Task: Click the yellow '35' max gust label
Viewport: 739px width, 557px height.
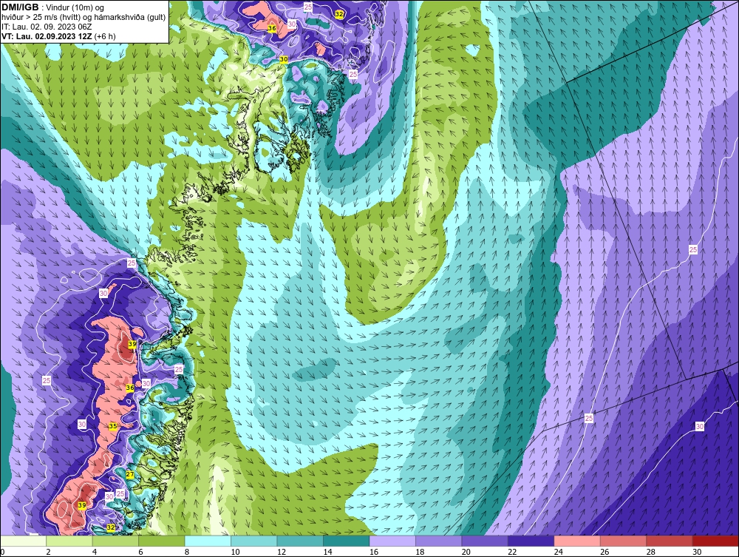Action: click(112, 426)
